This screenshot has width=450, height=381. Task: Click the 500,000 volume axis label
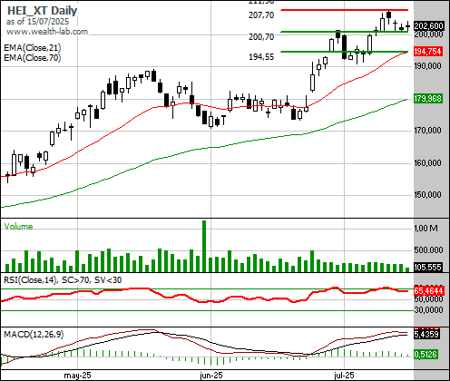click(x=428, y=250)
